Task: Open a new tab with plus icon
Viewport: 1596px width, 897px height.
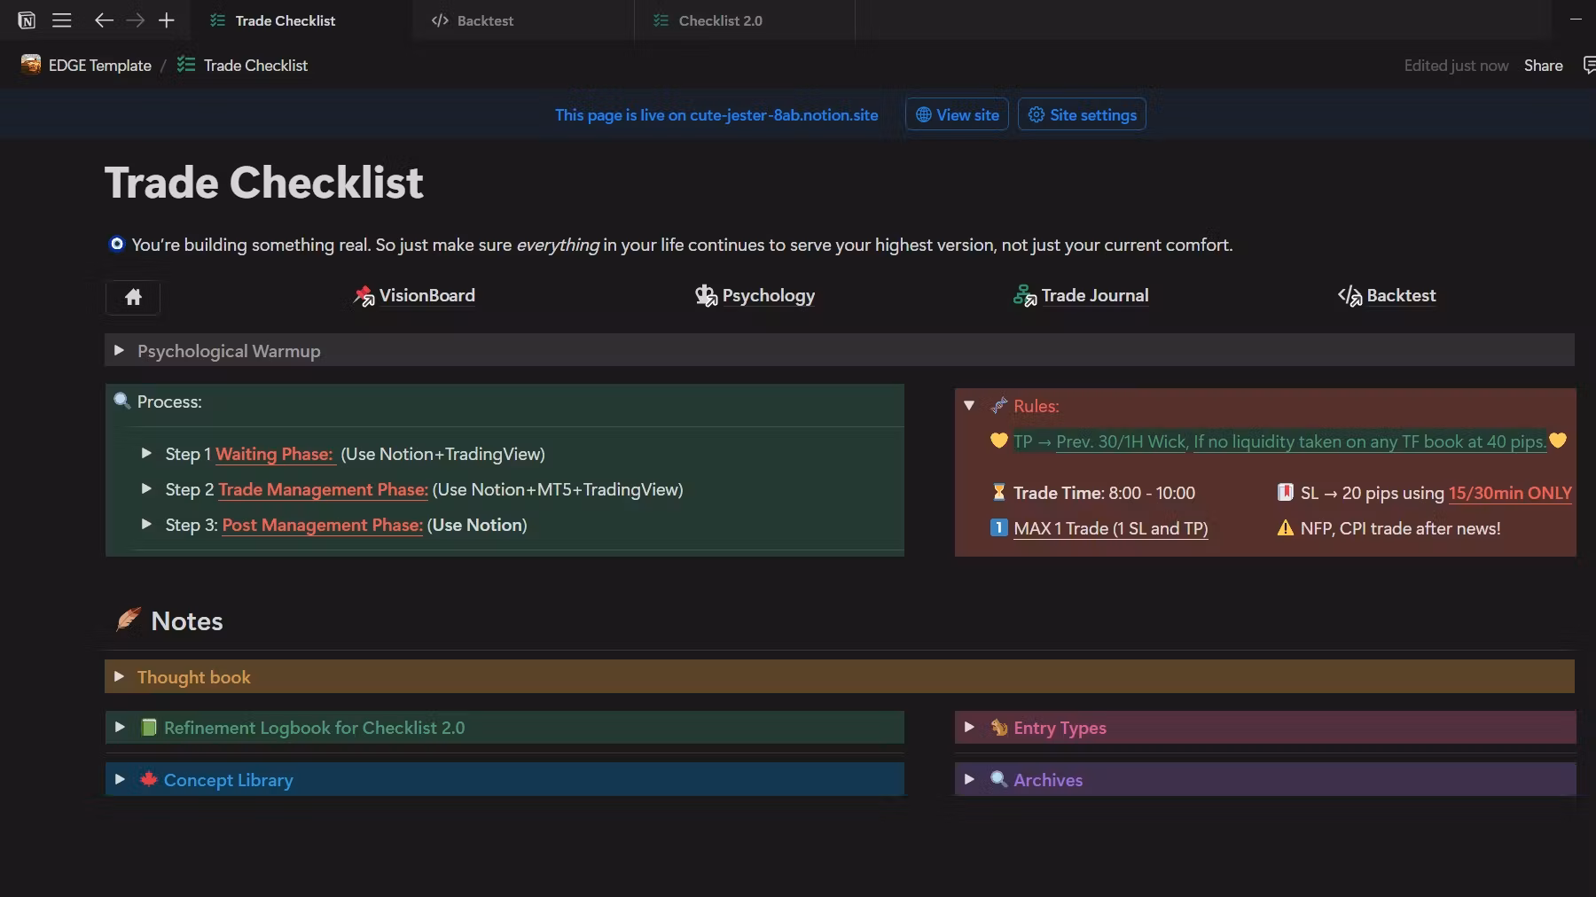Action: tap(167, 20)
